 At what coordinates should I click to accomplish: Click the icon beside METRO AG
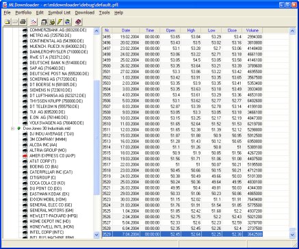[25, 36]
